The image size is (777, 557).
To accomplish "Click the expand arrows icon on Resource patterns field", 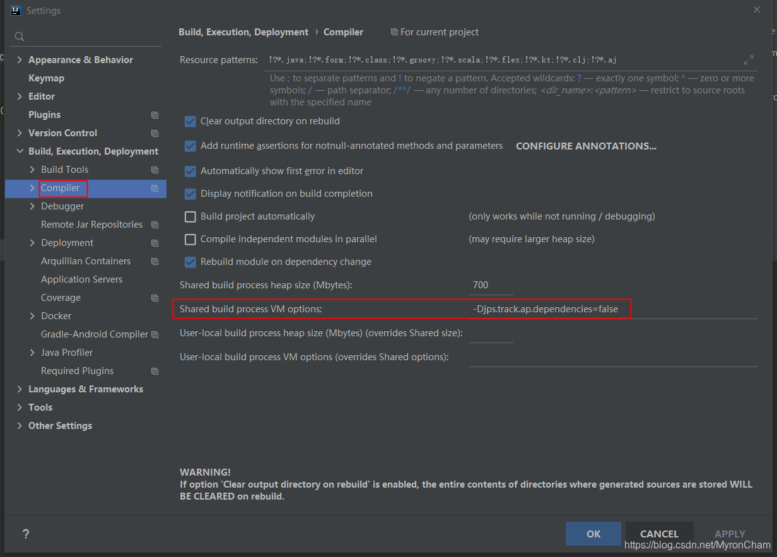I will click(748, 60).
